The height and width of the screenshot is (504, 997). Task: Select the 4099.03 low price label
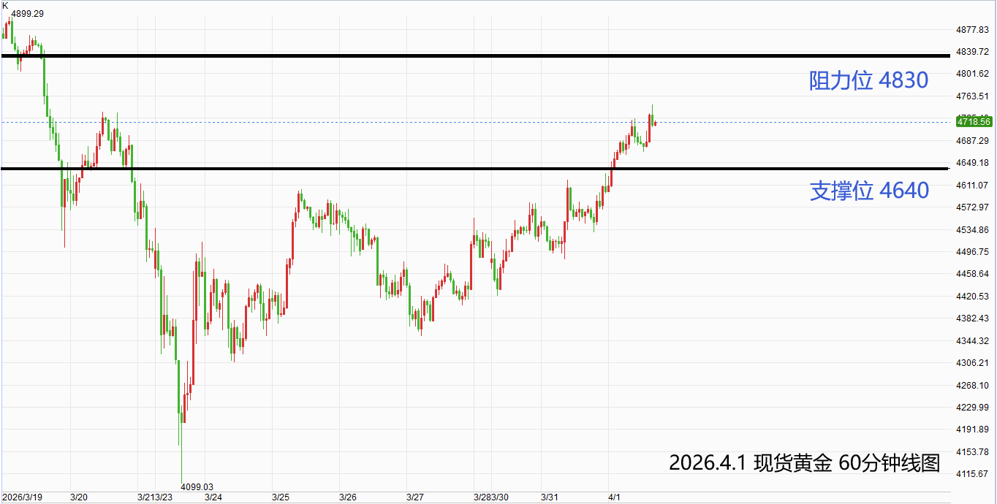point(197,486)
